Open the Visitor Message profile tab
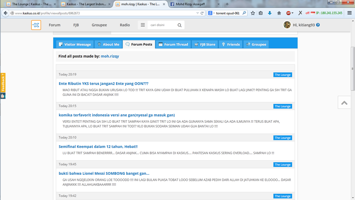 tap(75, 44)
